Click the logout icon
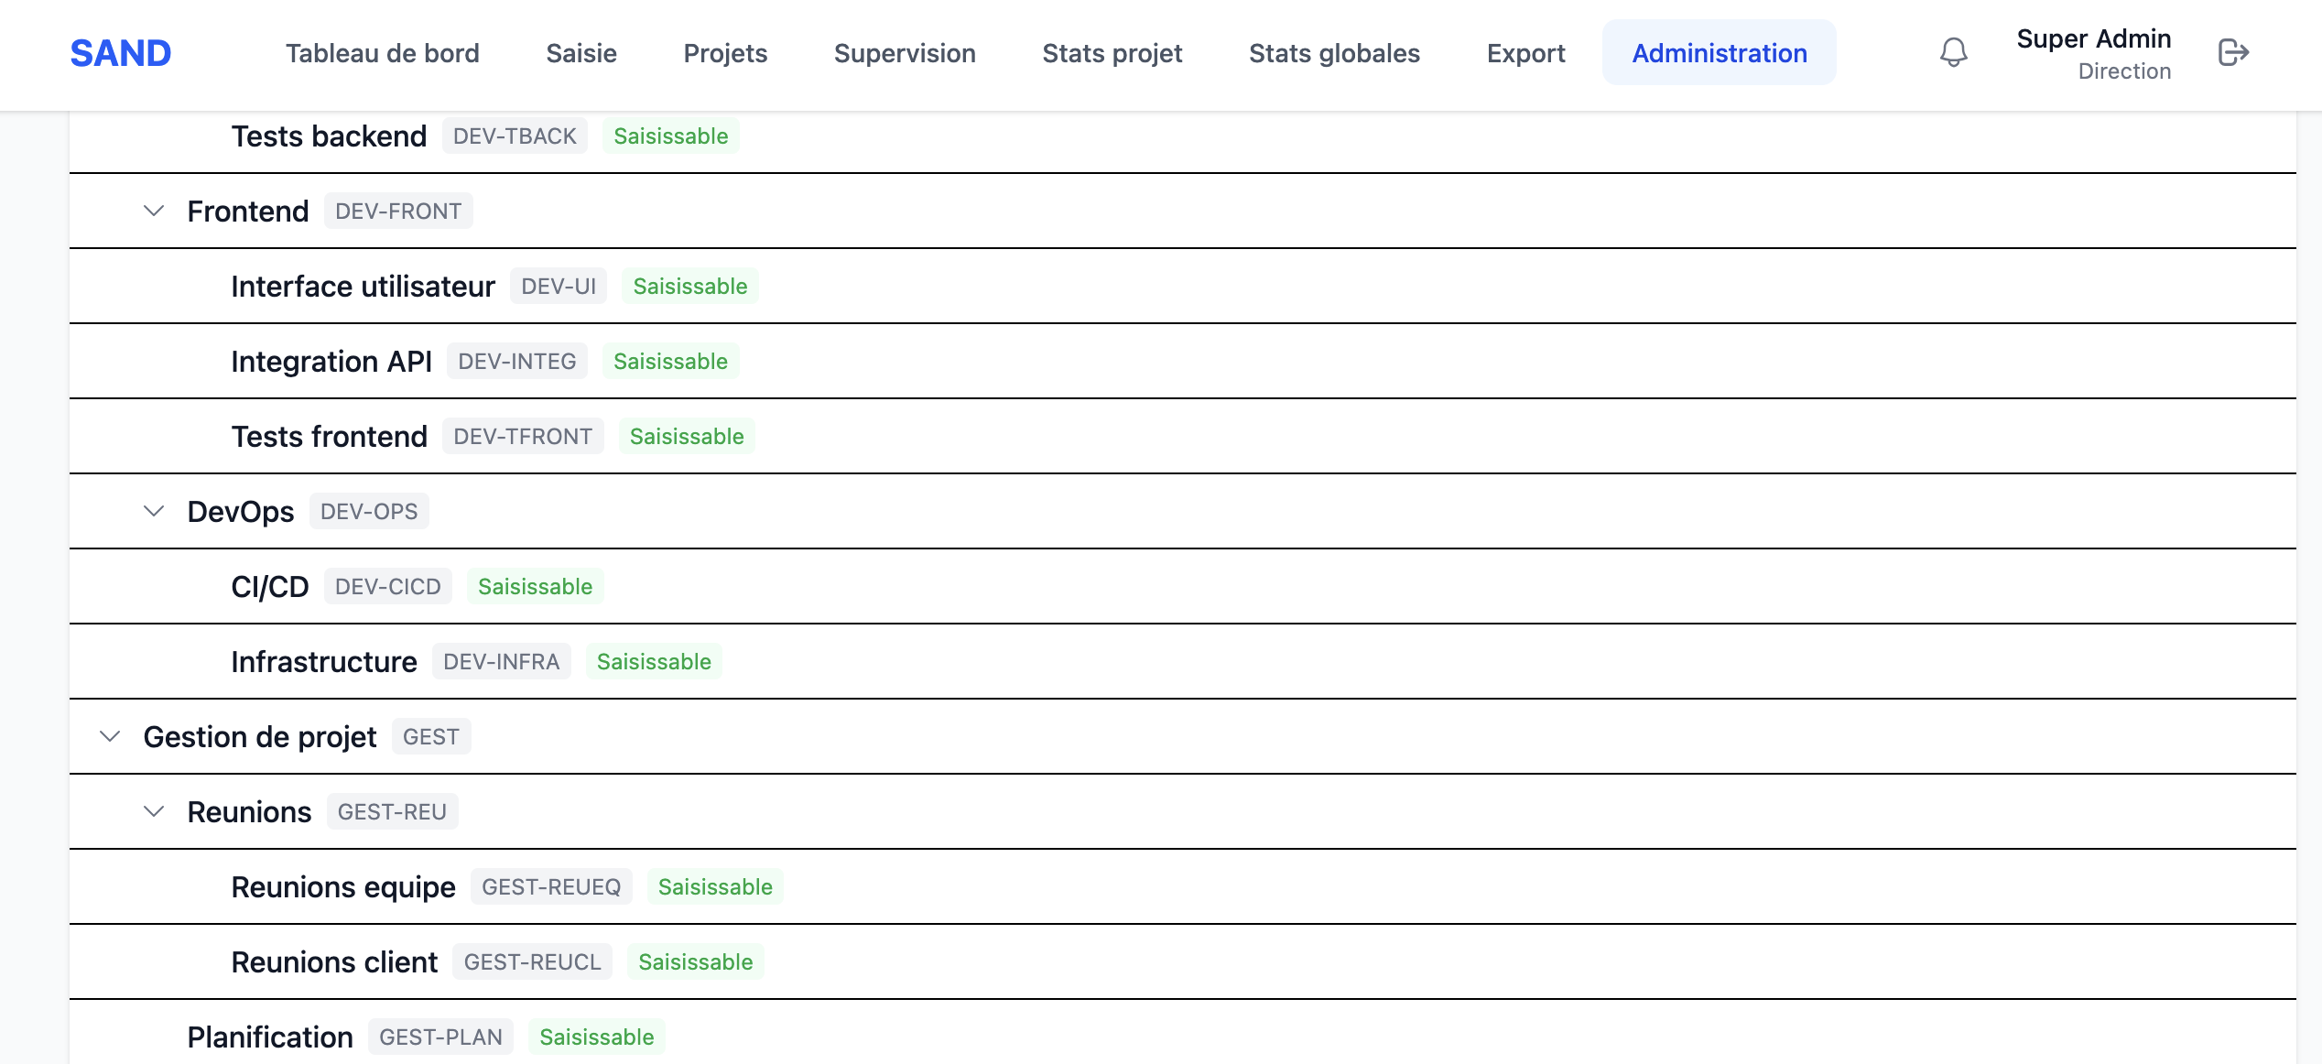2322x1064 pixels. click(2233, 53)
